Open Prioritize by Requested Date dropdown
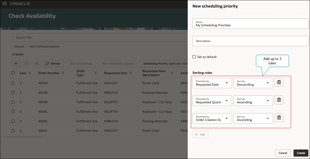Viewport: 310px width, 159px height. tap(212, 83)
